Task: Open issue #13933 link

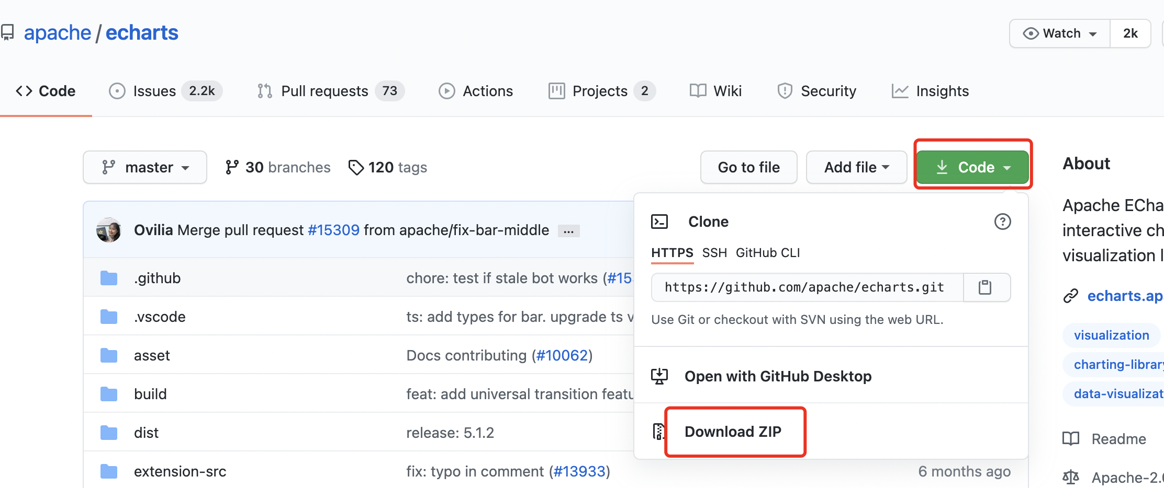Action: pyautogui.click(x=579, y=471)
